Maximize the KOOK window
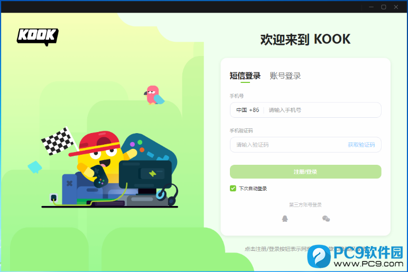This screenshot has width=408, height=272. pyautogui.click(x=384, y=7)
